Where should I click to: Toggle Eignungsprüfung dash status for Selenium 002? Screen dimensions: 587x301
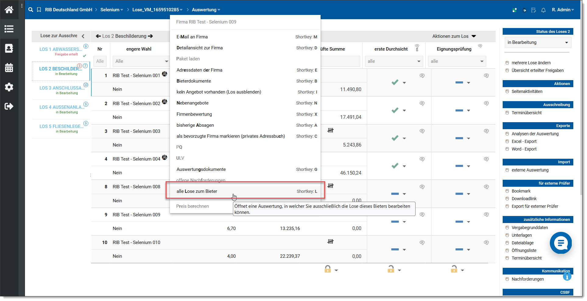[x=459, y=110]
